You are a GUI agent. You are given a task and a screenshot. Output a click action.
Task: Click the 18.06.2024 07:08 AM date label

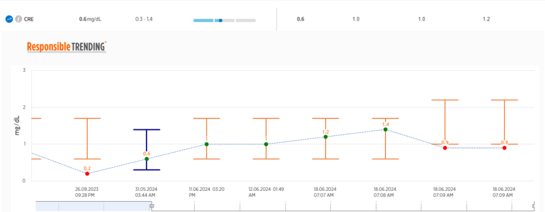pyautogui.click(x=385, y=192)
